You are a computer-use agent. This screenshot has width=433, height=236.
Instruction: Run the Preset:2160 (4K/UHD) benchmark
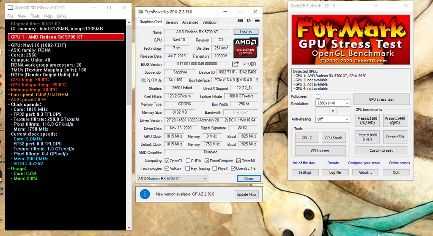point(367,121)
